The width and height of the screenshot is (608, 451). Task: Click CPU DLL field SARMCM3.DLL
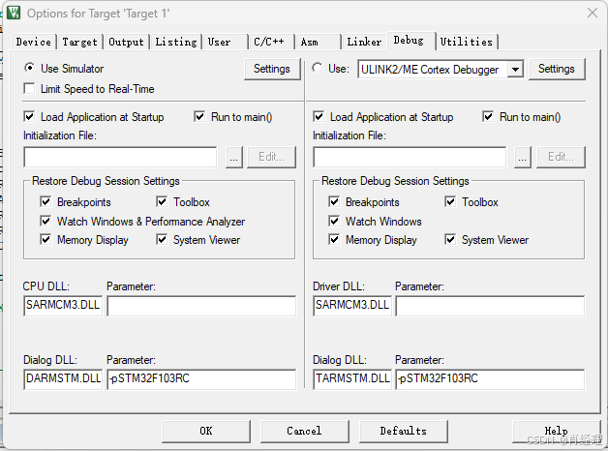[x=63, y=306]
